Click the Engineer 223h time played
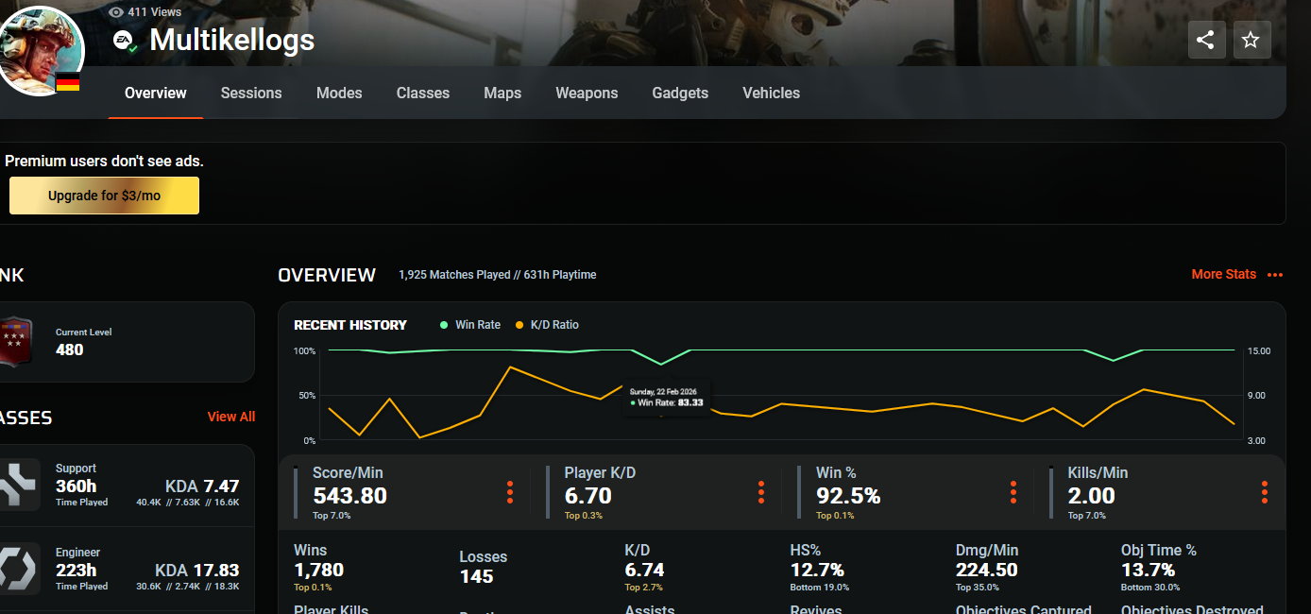Screen dimensions: 1311x614 pos(77,571)
